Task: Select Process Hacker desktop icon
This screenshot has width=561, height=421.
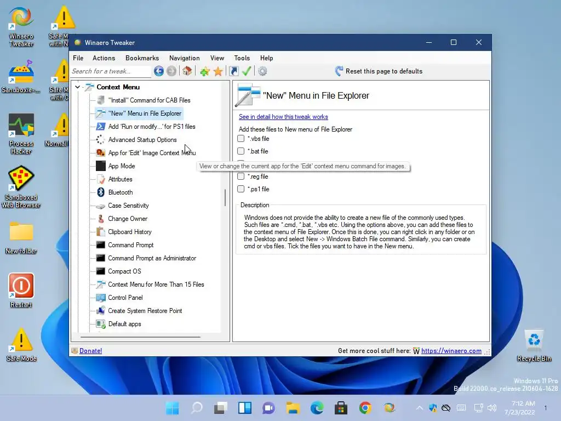Action: [21, 134]
